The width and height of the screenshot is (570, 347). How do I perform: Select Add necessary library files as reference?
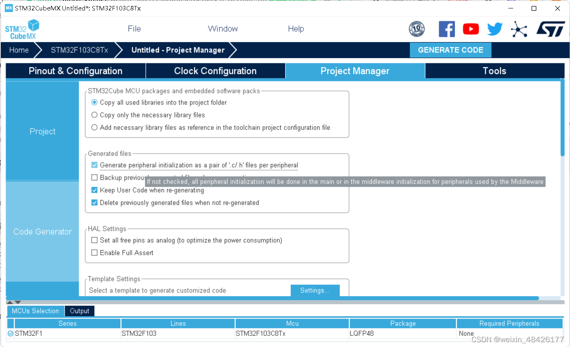click(x=95, y=127)
